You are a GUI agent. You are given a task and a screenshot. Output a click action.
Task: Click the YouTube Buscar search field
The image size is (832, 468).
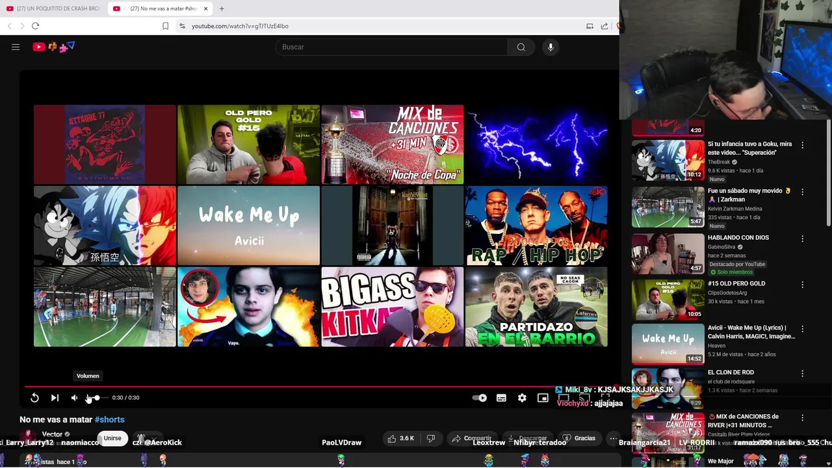click(x=392, y=47)
